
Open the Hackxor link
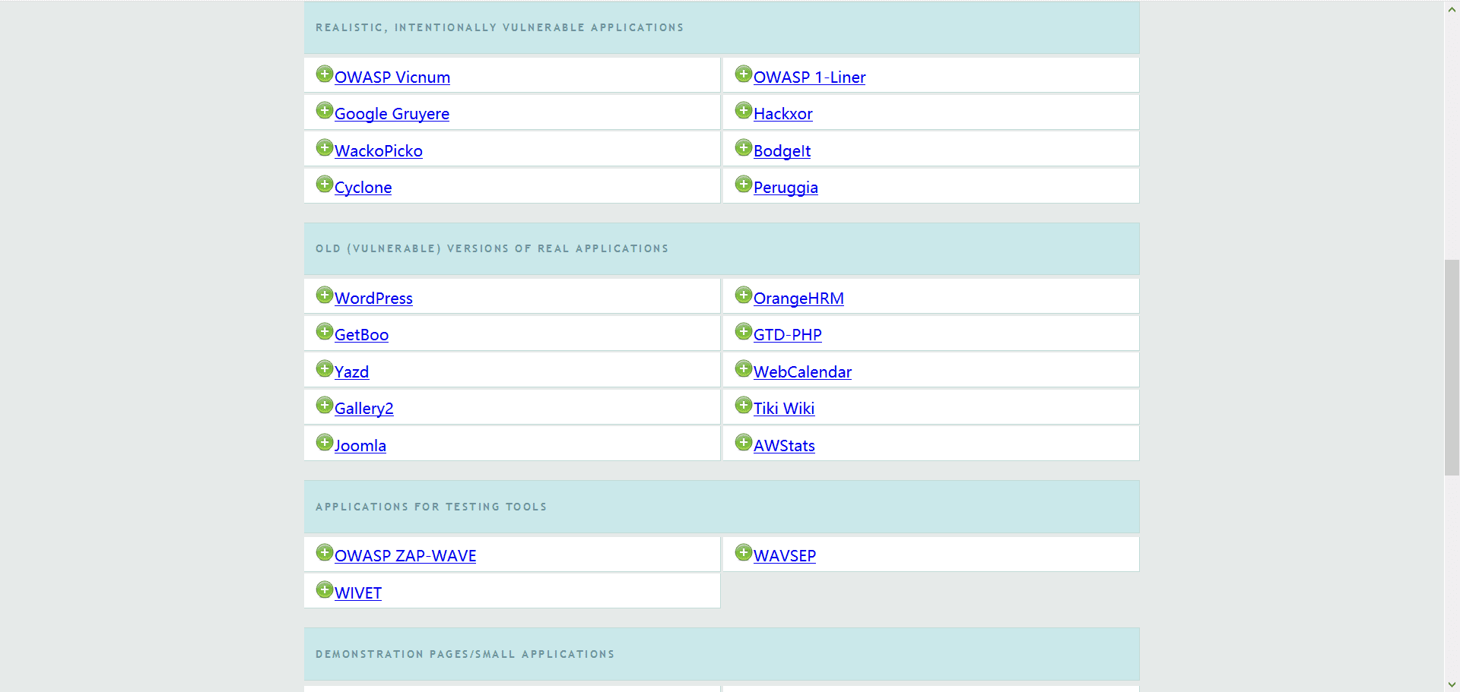pos(783,114)
